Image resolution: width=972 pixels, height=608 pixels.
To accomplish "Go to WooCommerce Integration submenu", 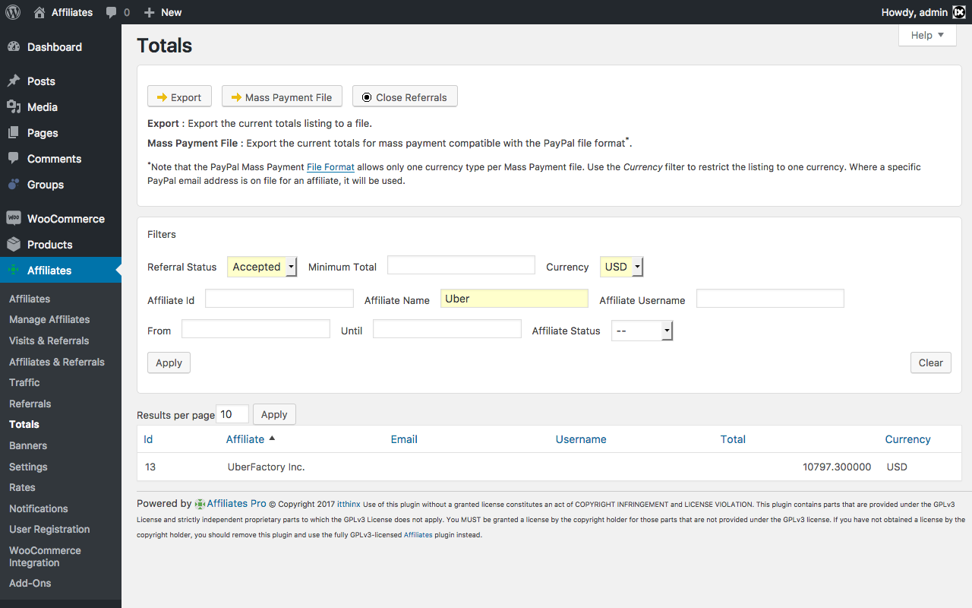I will coord(45,556).
